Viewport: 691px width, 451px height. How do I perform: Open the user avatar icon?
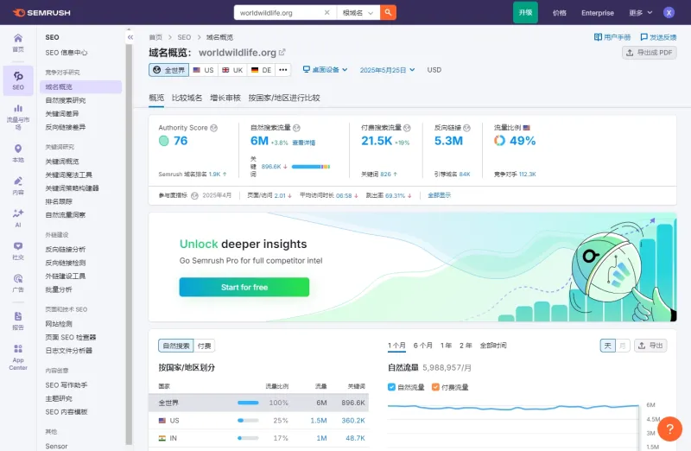[669, 12]
